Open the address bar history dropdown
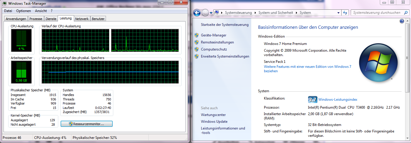The width and height of the screenshot is (411, 143). (x=339, y=13)
